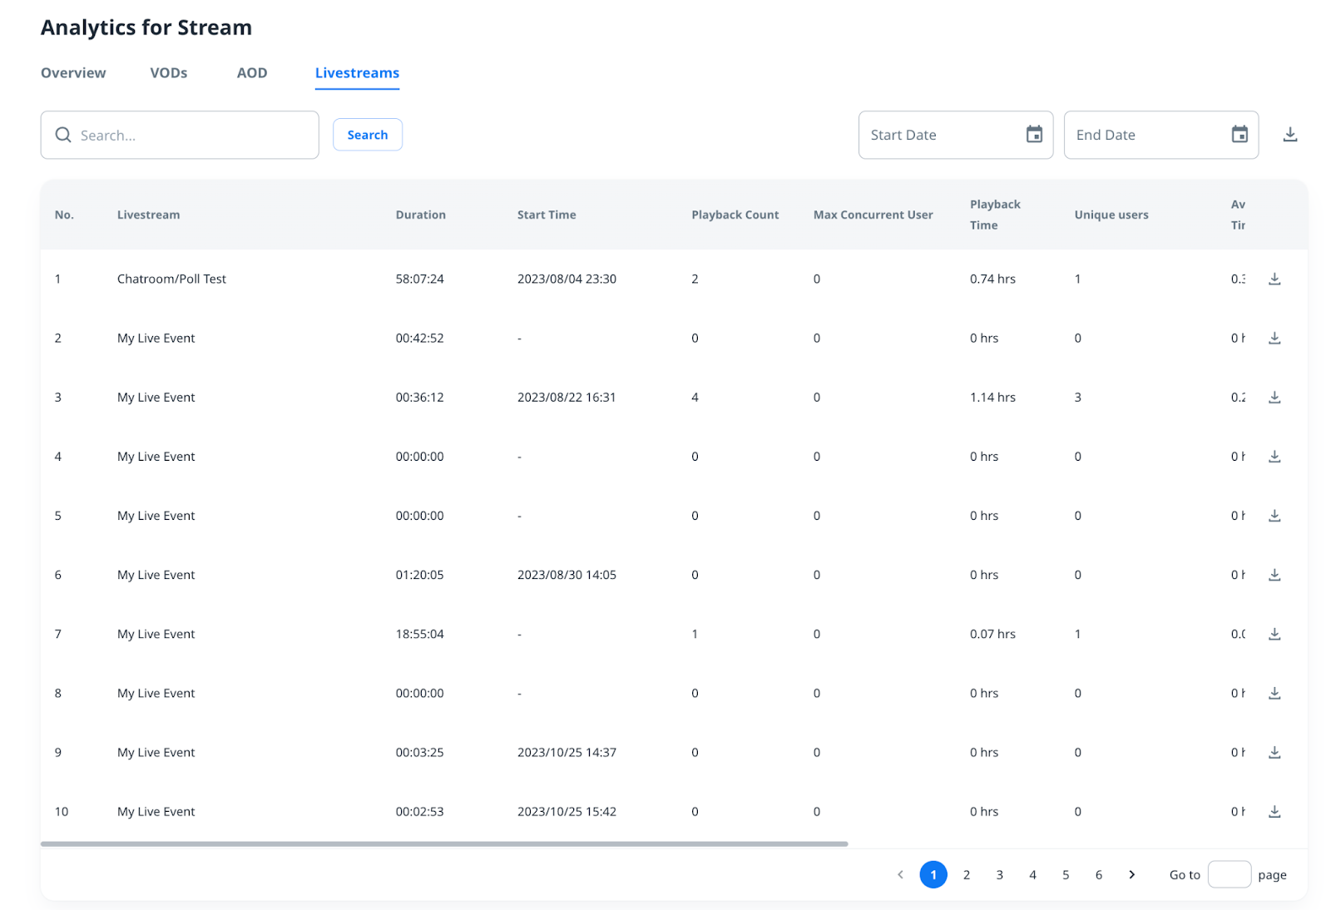The image size is (1331, 910).
Task: Switch to the Overview tab
Action: 73,73
